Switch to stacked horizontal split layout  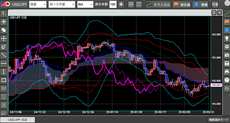tap(131, 4)
